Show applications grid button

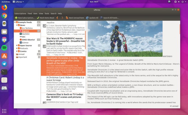pyautogui.click(x=4, y=111)
